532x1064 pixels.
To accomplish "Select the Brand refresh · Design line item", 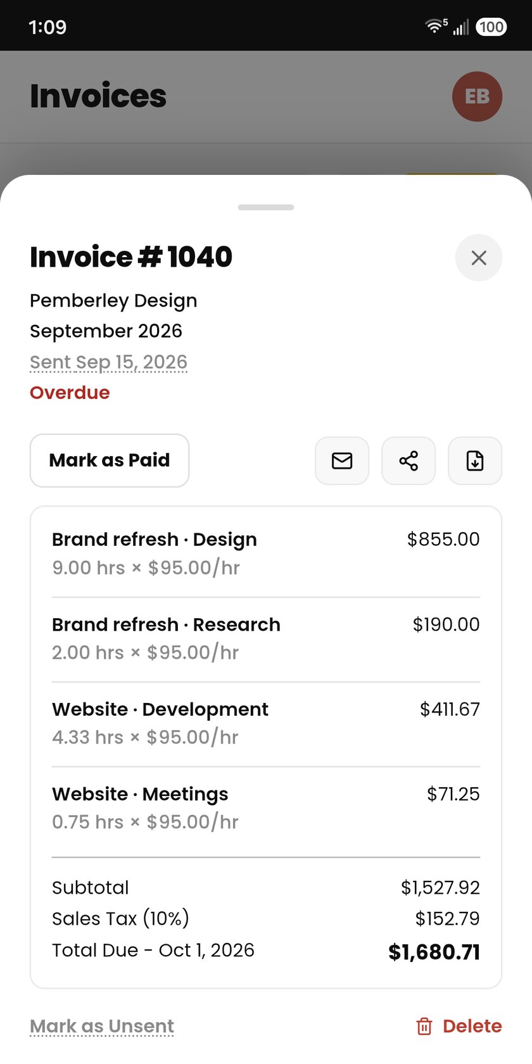I will (x=266, y=554).
